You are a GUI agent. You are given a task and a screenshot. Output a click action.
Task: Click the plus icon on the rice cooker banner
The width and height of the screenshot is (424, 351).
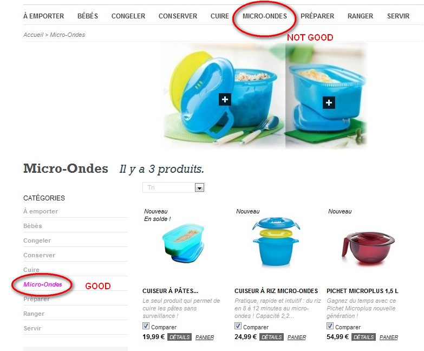[225, 100]
